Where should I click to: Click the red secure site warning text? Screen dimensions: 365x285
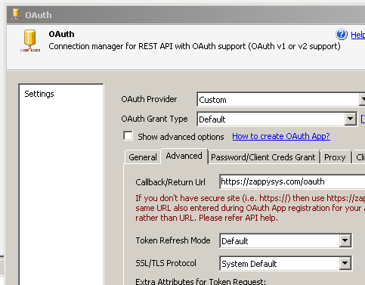[250, 208]
